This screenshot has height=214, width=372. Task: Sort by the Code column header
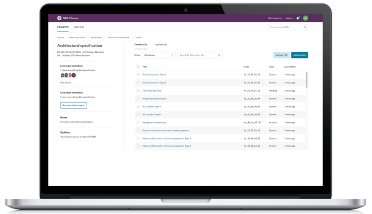pos(247,66)
